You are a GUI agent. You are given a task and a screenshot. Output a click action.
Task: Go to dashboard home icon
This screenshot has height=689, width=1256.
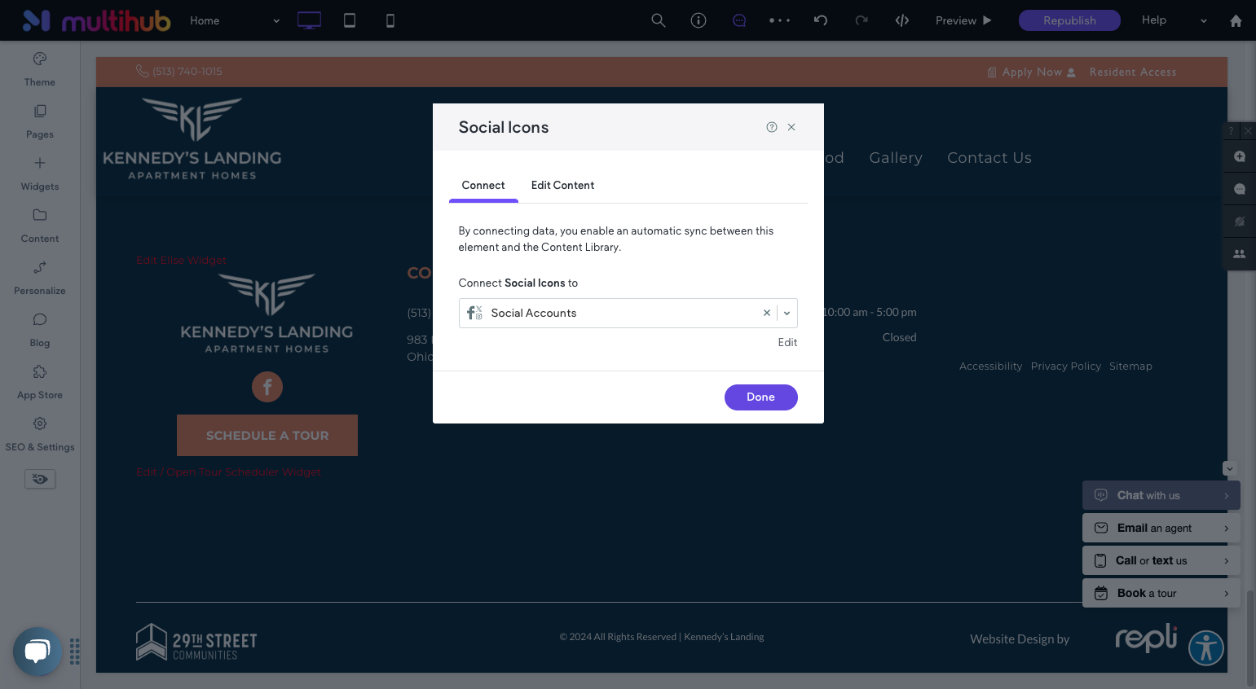(1236, 20)
